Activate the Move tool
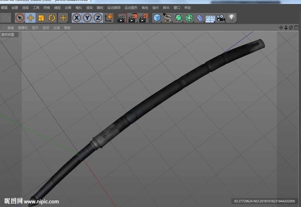The width and height of the screenshot is (301, 207). pos(30,18)
